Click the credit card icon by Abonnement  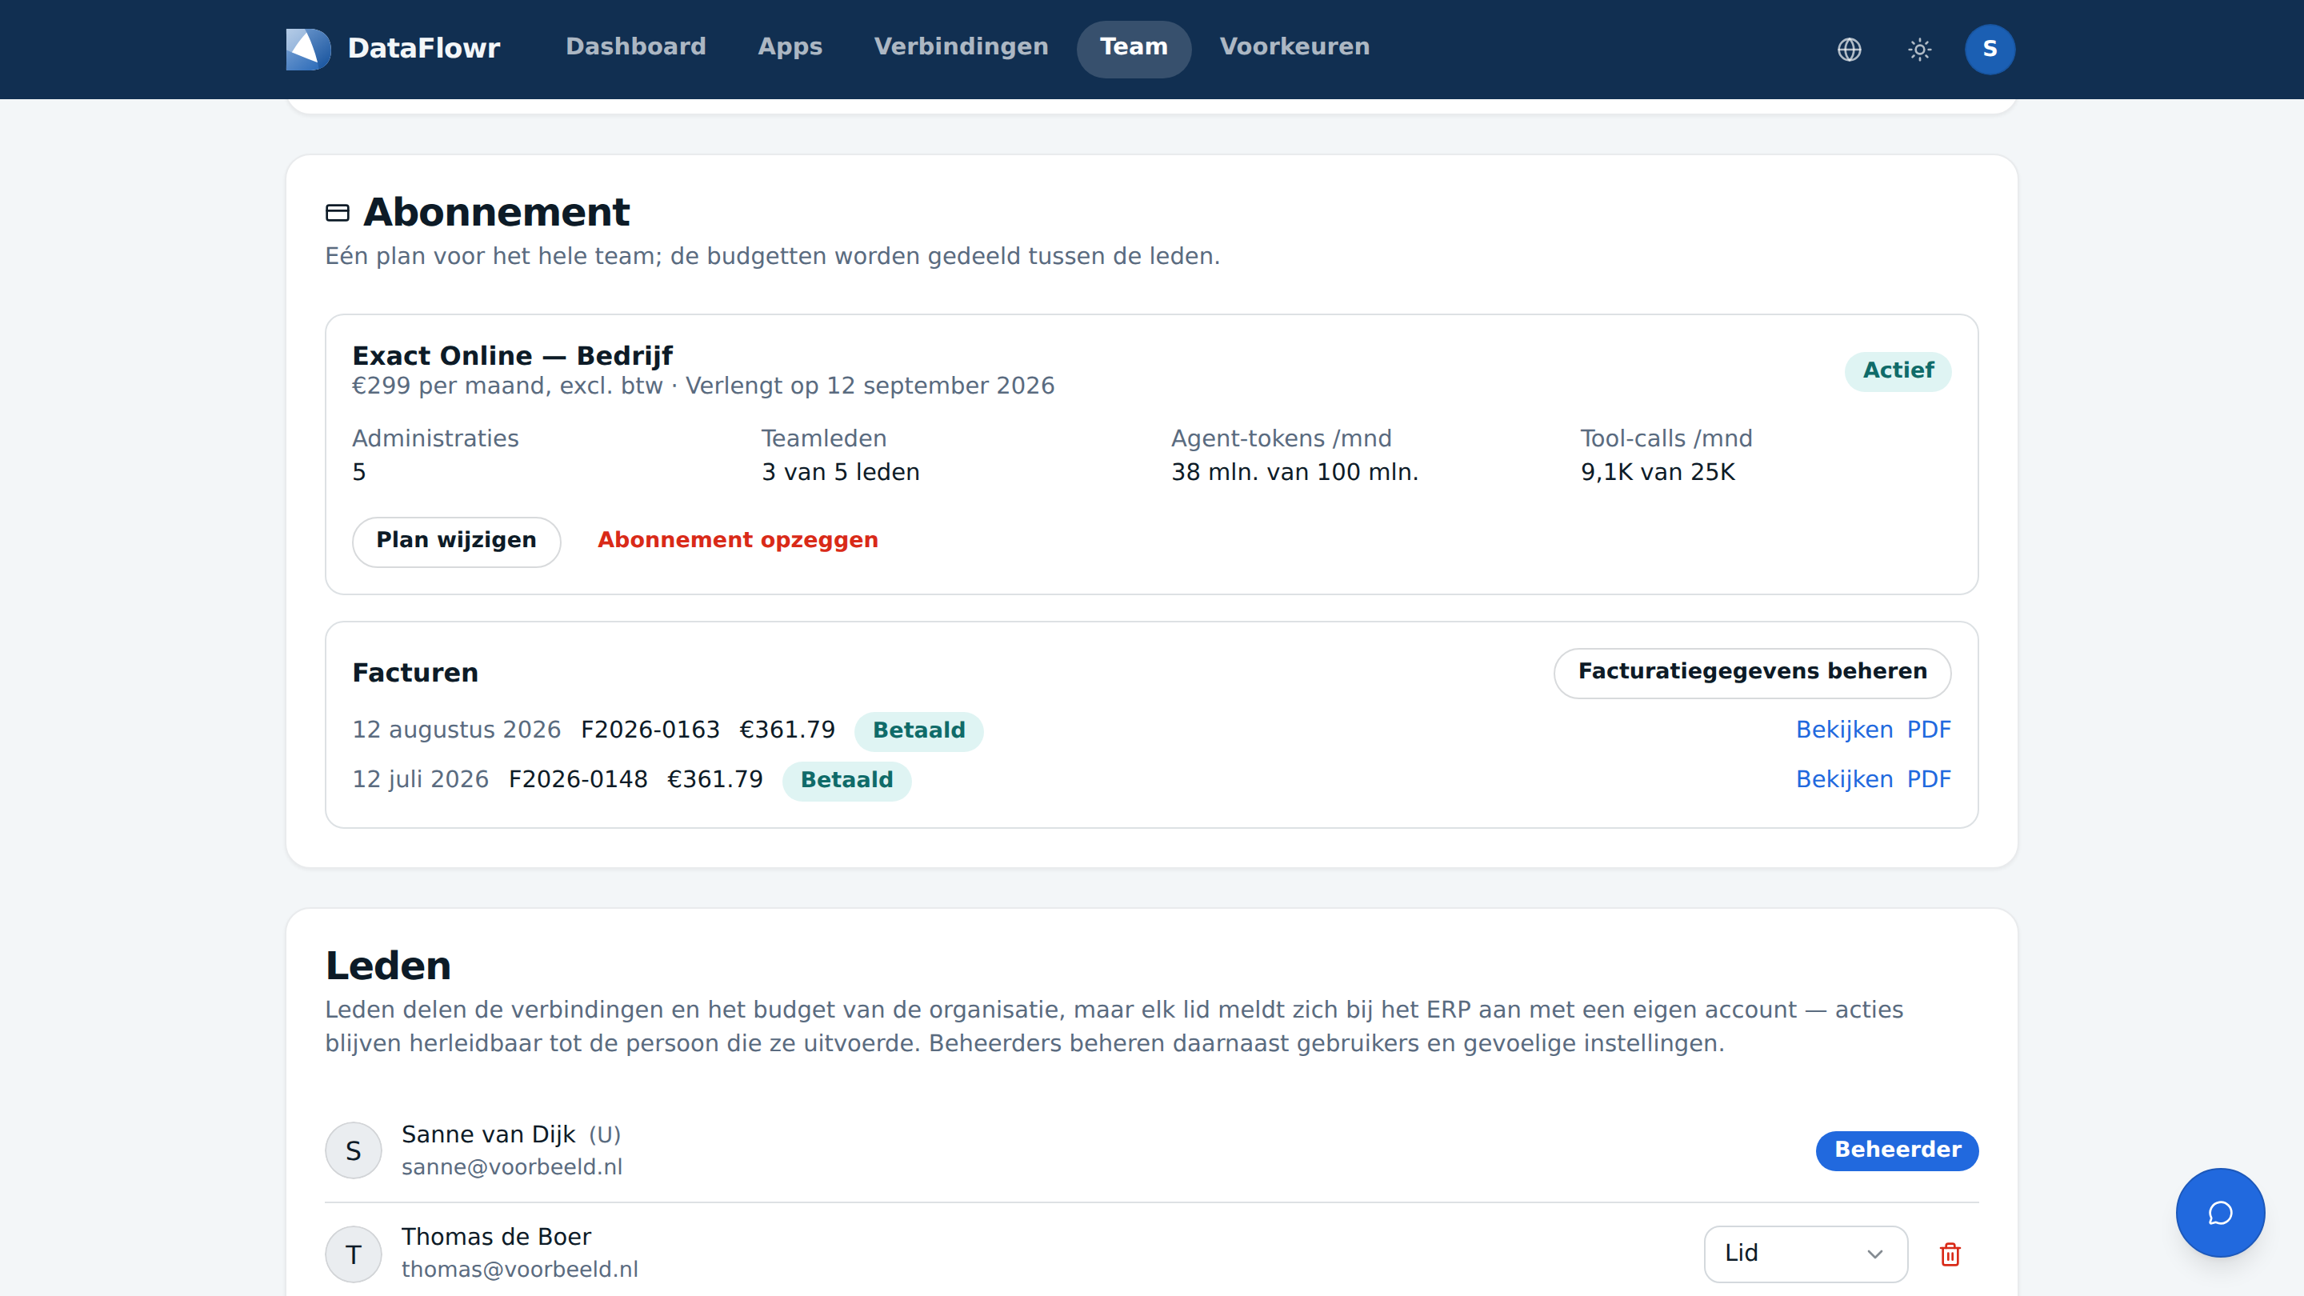tap(337, 213)
